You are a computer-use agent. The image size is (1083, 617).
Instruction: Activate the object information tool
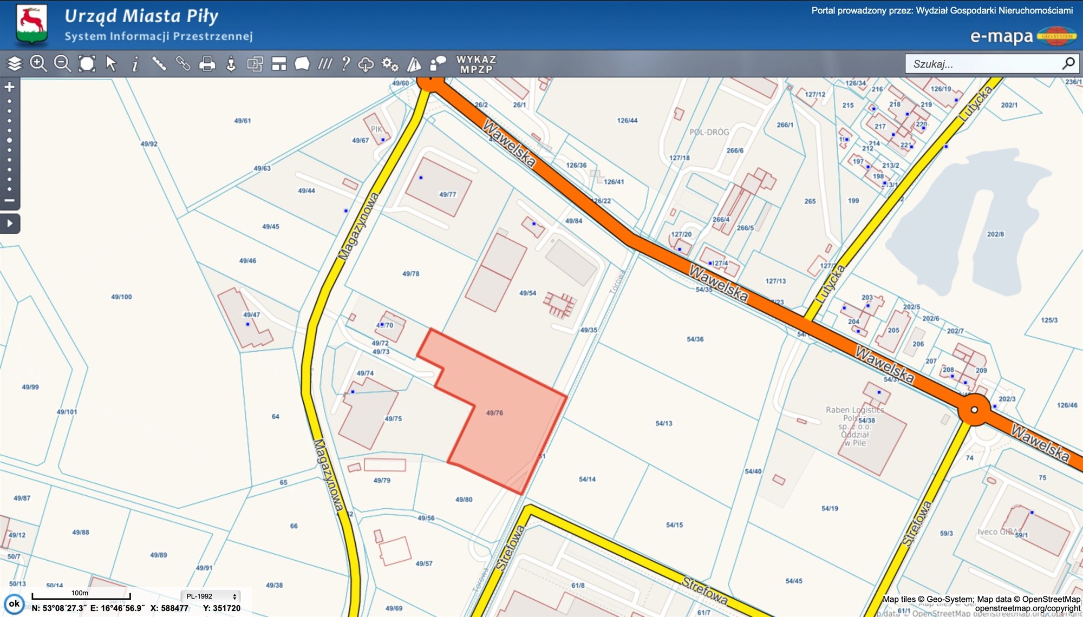pyautogui.click(x=135, y=64)
